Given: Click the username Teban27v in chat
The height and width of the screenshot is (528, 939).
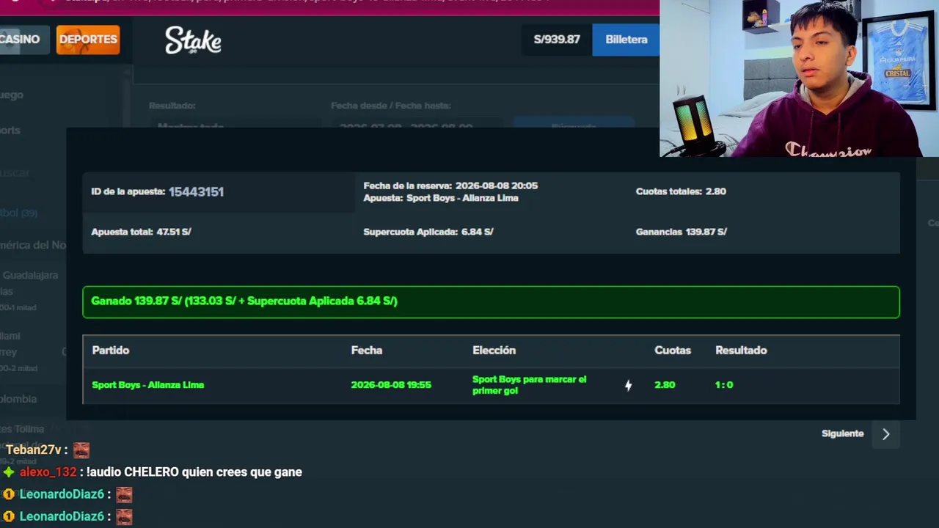Looking at the screenshot, I should pyautogui.click(x=33, y=450).
